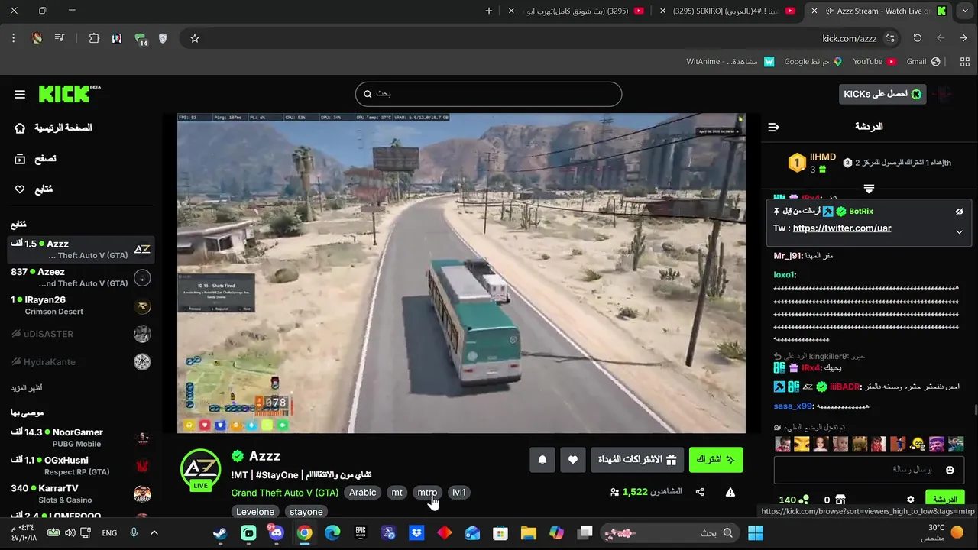Image resolution: width=978 pixels, height=550 pixels.
Task: Open the chat shop icon
Action: point(840,500)
